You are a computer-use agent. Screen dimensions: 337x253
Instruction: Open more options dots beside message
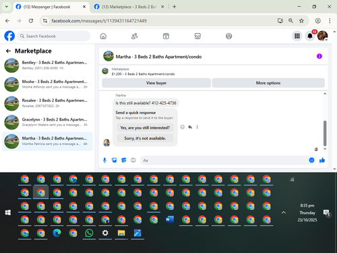(197, 127)
